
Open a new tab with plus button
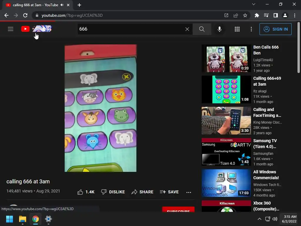pos(79,5)
